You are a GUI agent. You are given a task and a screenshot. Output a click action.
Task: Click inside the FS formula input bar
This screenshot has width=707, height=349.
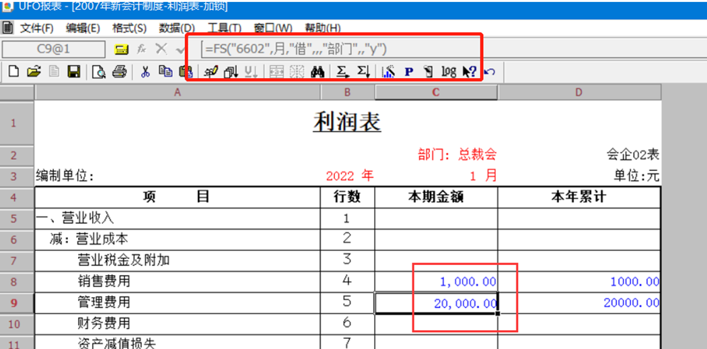point(341,49)
